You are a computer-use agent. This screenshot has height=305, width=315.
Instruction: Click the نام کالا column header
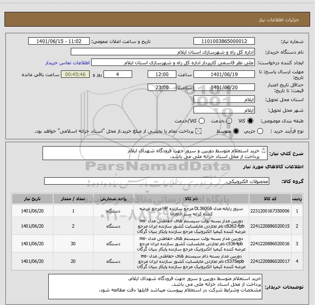[191, 199]
